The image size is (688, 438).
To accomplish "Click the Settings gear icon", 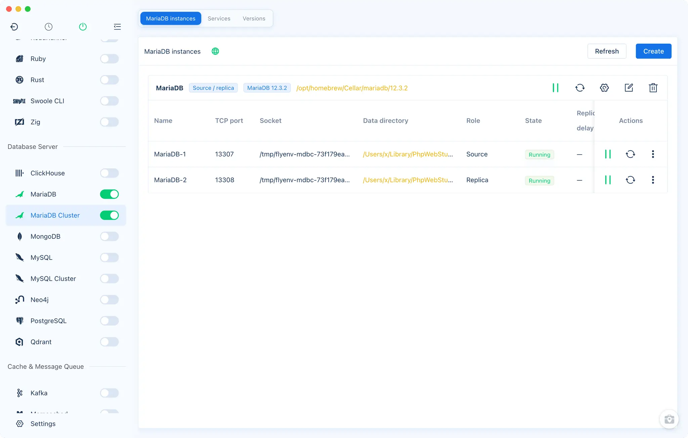I will 19,424.
